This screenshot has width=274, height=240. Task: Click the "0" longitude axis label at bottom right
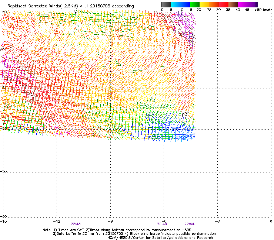coord(271,221)
